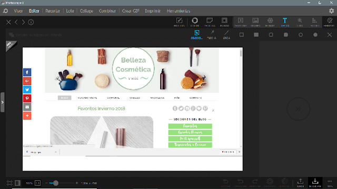Click the image dimensions text
This screenshot has height=189, width=337.
pos(89,183)
